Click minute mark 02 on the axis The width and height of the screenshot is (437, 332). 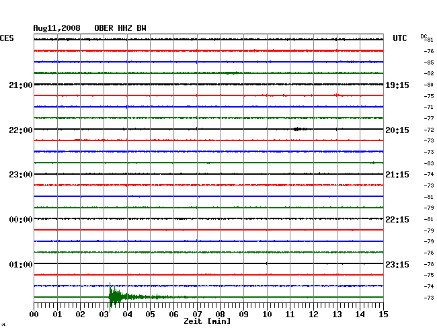click(80, 314)
